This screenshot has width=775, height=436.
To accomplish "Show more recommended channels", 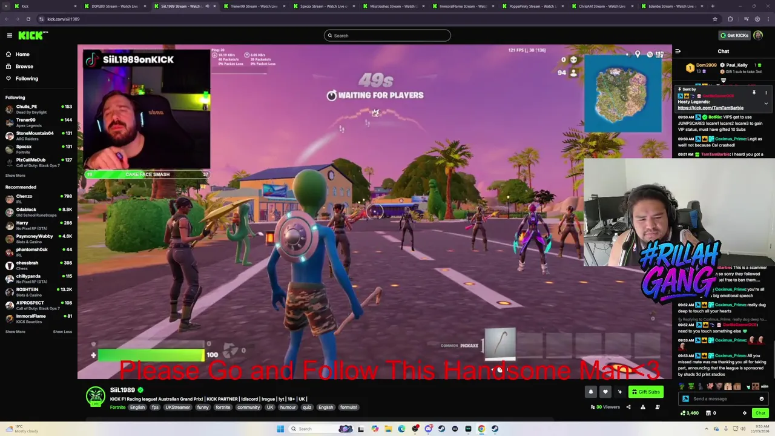I will tap(15, 332).
